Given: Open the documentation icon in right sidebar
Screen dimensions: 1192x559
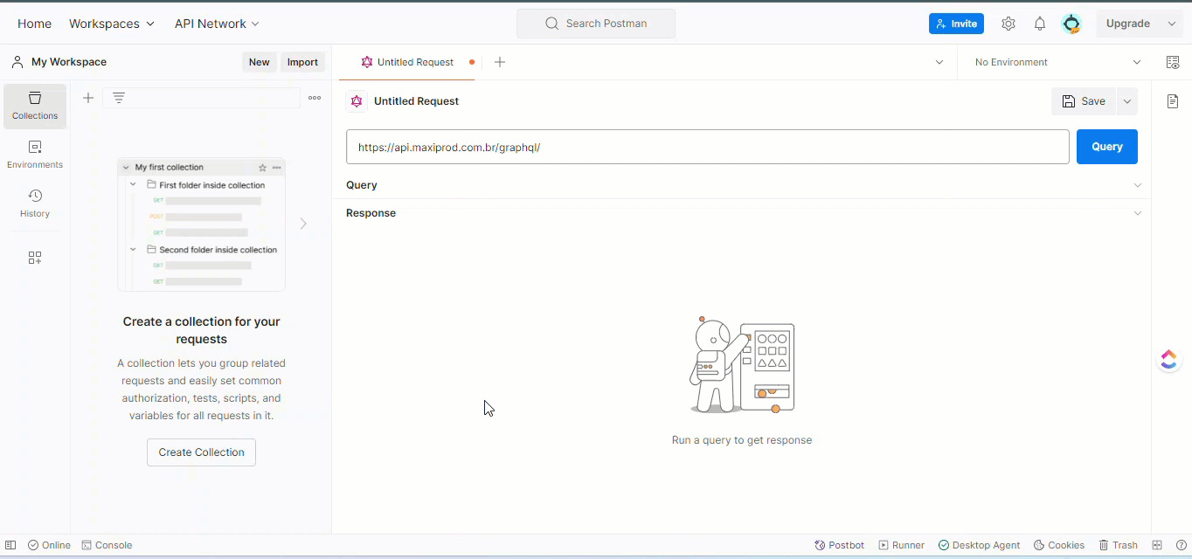Looking at the screenshot, I should pos(1173,101).
